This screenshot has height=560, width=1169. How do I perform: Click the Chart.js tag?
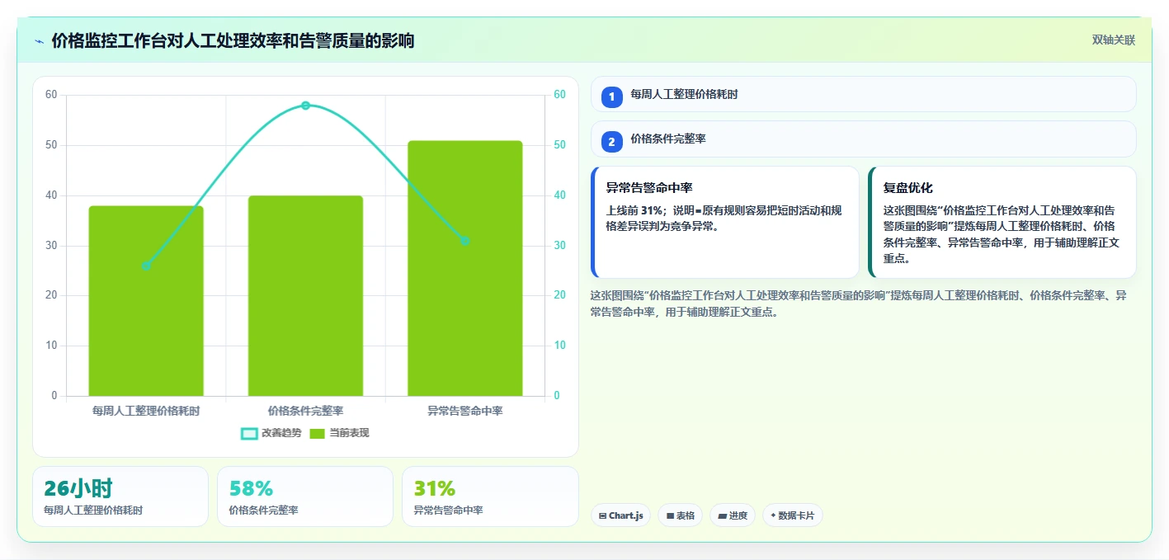[x=620, y=515]
